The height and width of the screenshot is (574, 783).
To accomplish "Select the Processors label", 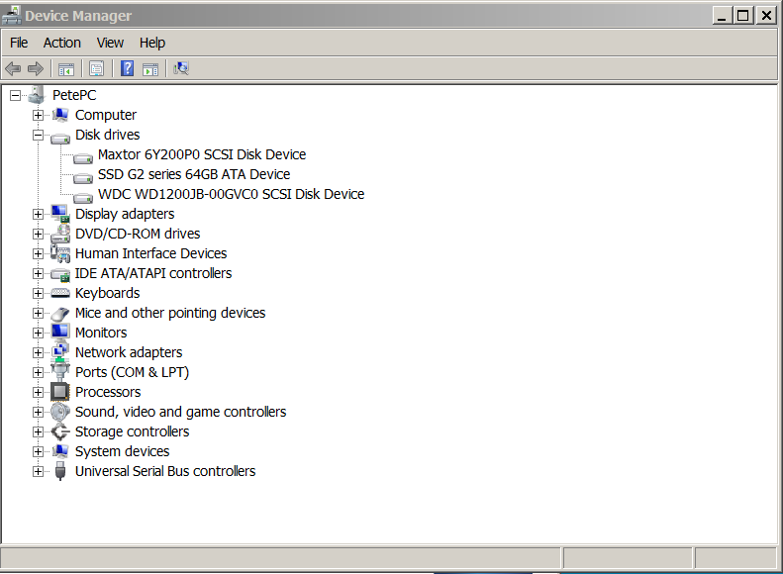I will (x=108, y=392).
